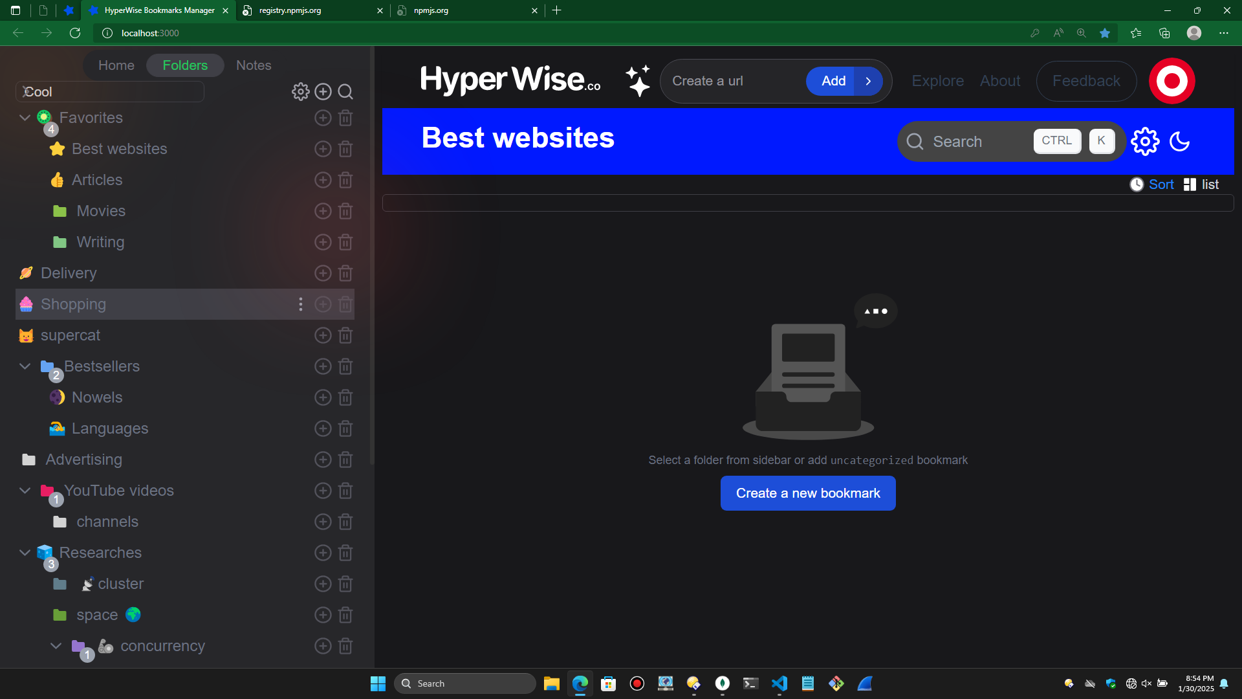Image resolution: width=1242 pixels, height=699 pixels.
Task: Click the HyperWise.co logo
Action: [510, 80]
